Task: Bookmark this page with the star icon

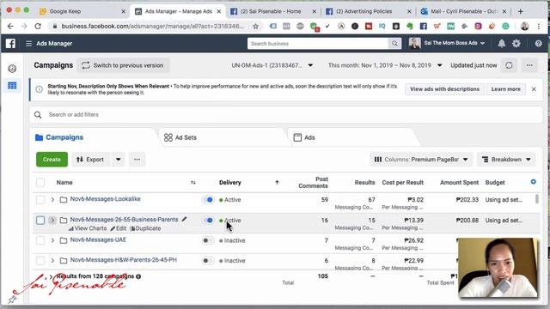Action: (x=256, y=27)
